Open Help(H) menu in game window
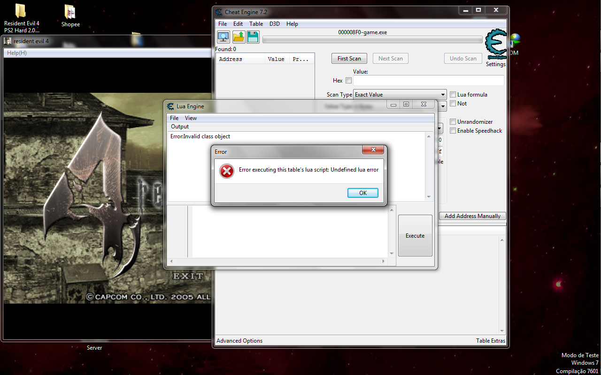Viewport: 601px width, 375px height. (17, 53)
